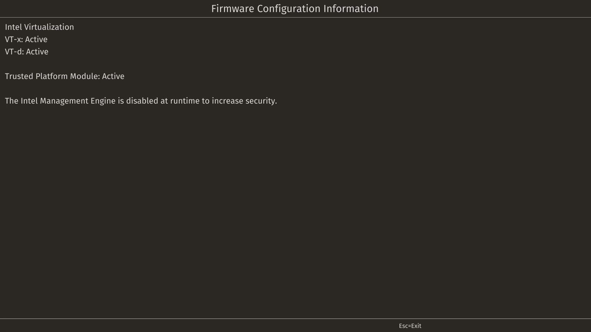Click the word "Intel" in Virtualization heading

click(x=13, y=27)
